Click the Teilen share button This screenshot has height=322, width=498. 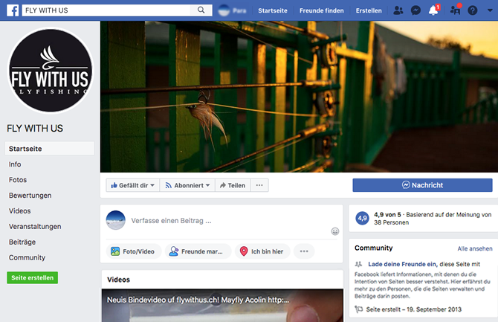(x=233, y=185)
